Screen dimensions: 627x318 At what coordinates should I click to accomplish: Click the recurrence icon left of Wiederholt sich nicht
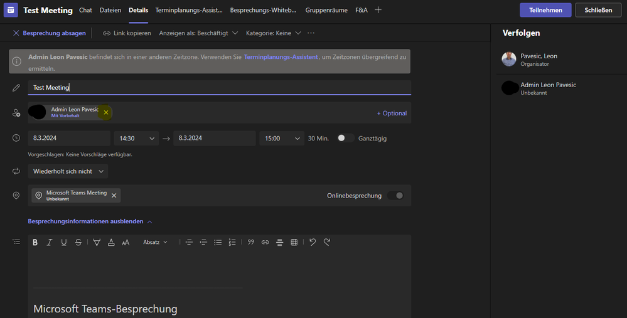click(x=16, y=171)
